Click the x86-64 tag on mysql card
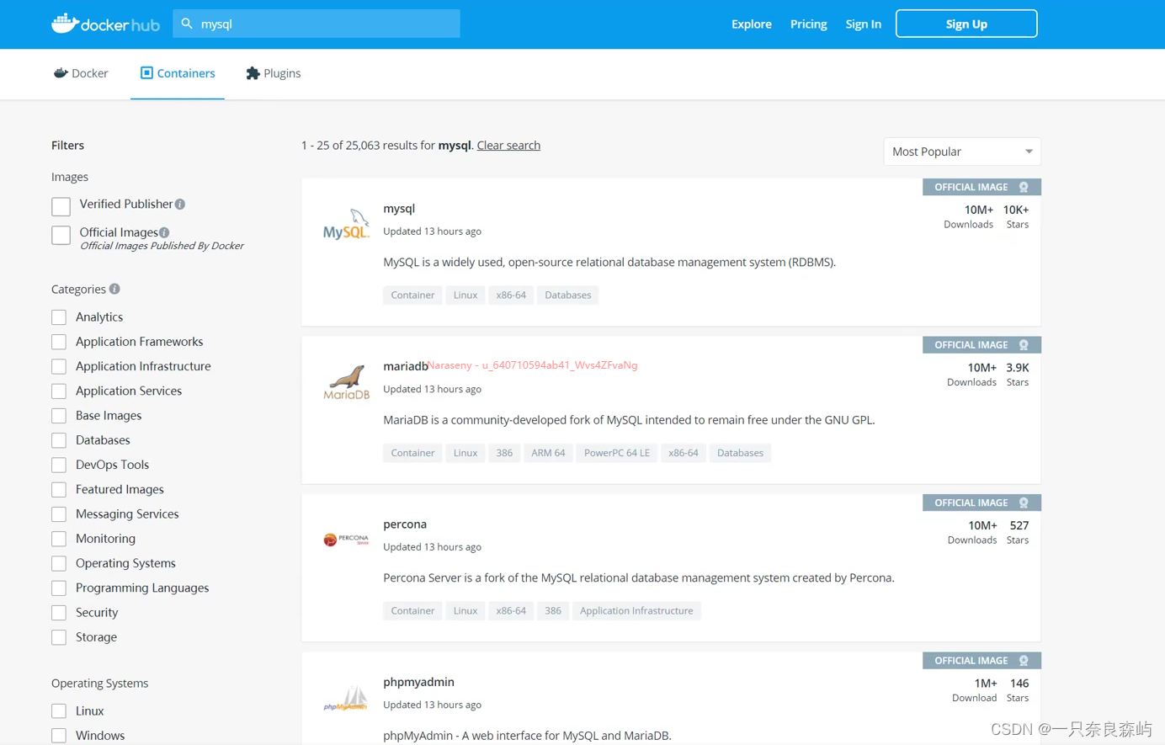1165x745 pixels. (x=511, y=295)
